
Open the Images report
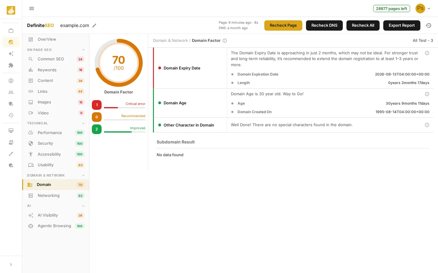click(x=56, y=102)
